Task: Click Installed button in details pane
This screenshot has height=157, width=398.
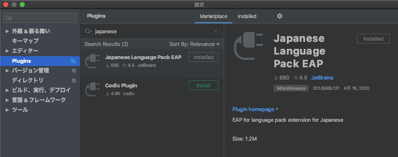Action: pos(373,39)
